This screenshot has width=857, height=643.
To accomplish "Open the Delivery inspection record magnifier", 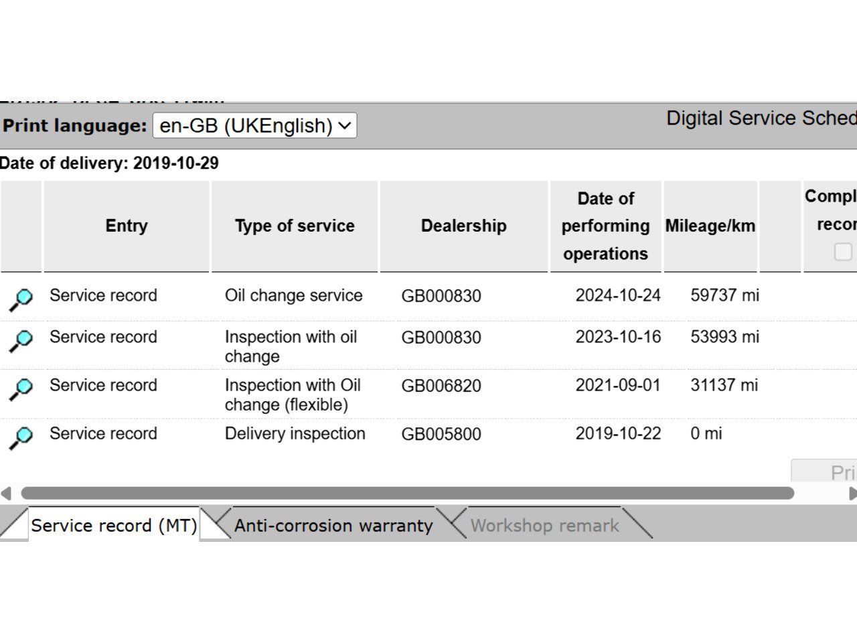I will tap(21, 437).
